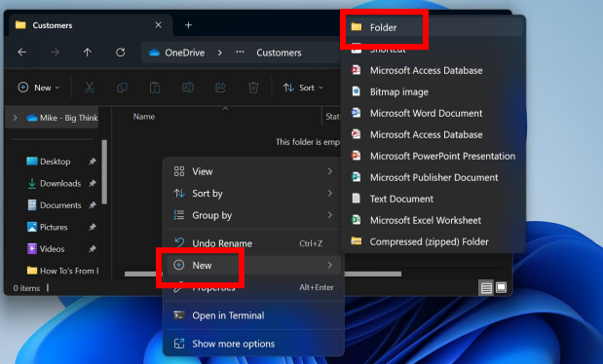Viewport: 603px width, 364px height.
Task: Create new Microsoft Word Document
Action: tap(433, 114)
